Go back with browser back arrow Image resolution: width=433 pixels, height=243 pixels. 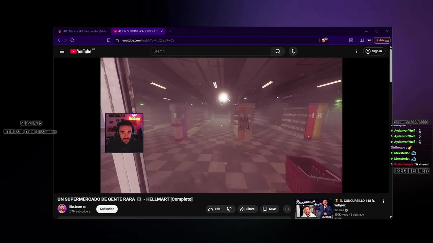59,40
